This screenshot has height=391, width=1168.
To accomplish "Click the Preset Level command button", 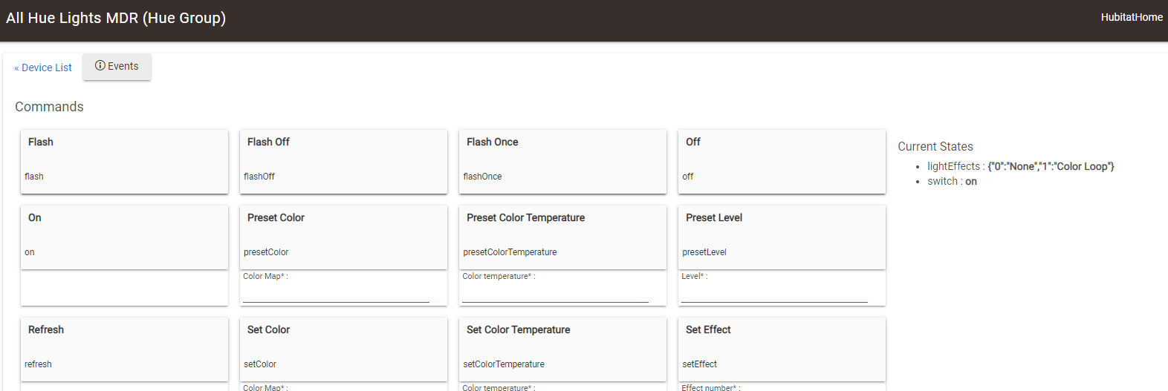I will pyautogui.click(x=782, y=237).
